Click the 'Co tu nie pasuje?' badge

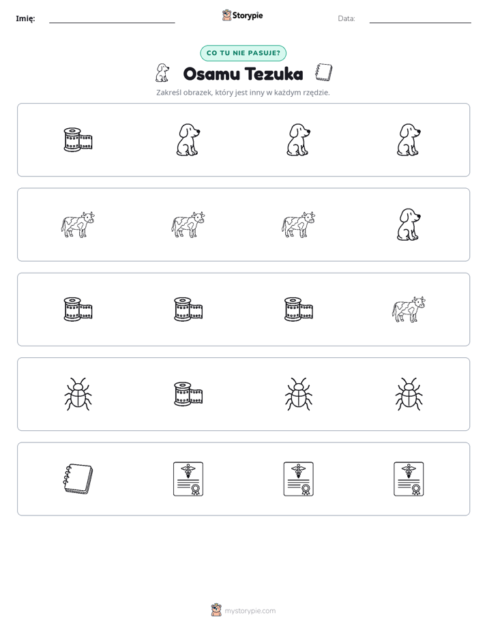(243, 53)
